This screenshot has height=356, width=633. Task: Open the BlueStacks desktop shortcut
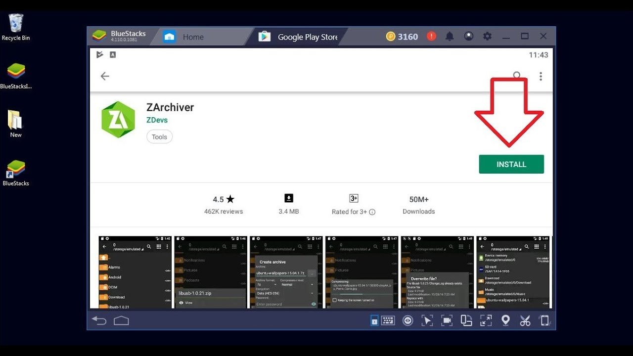point(16,173)
